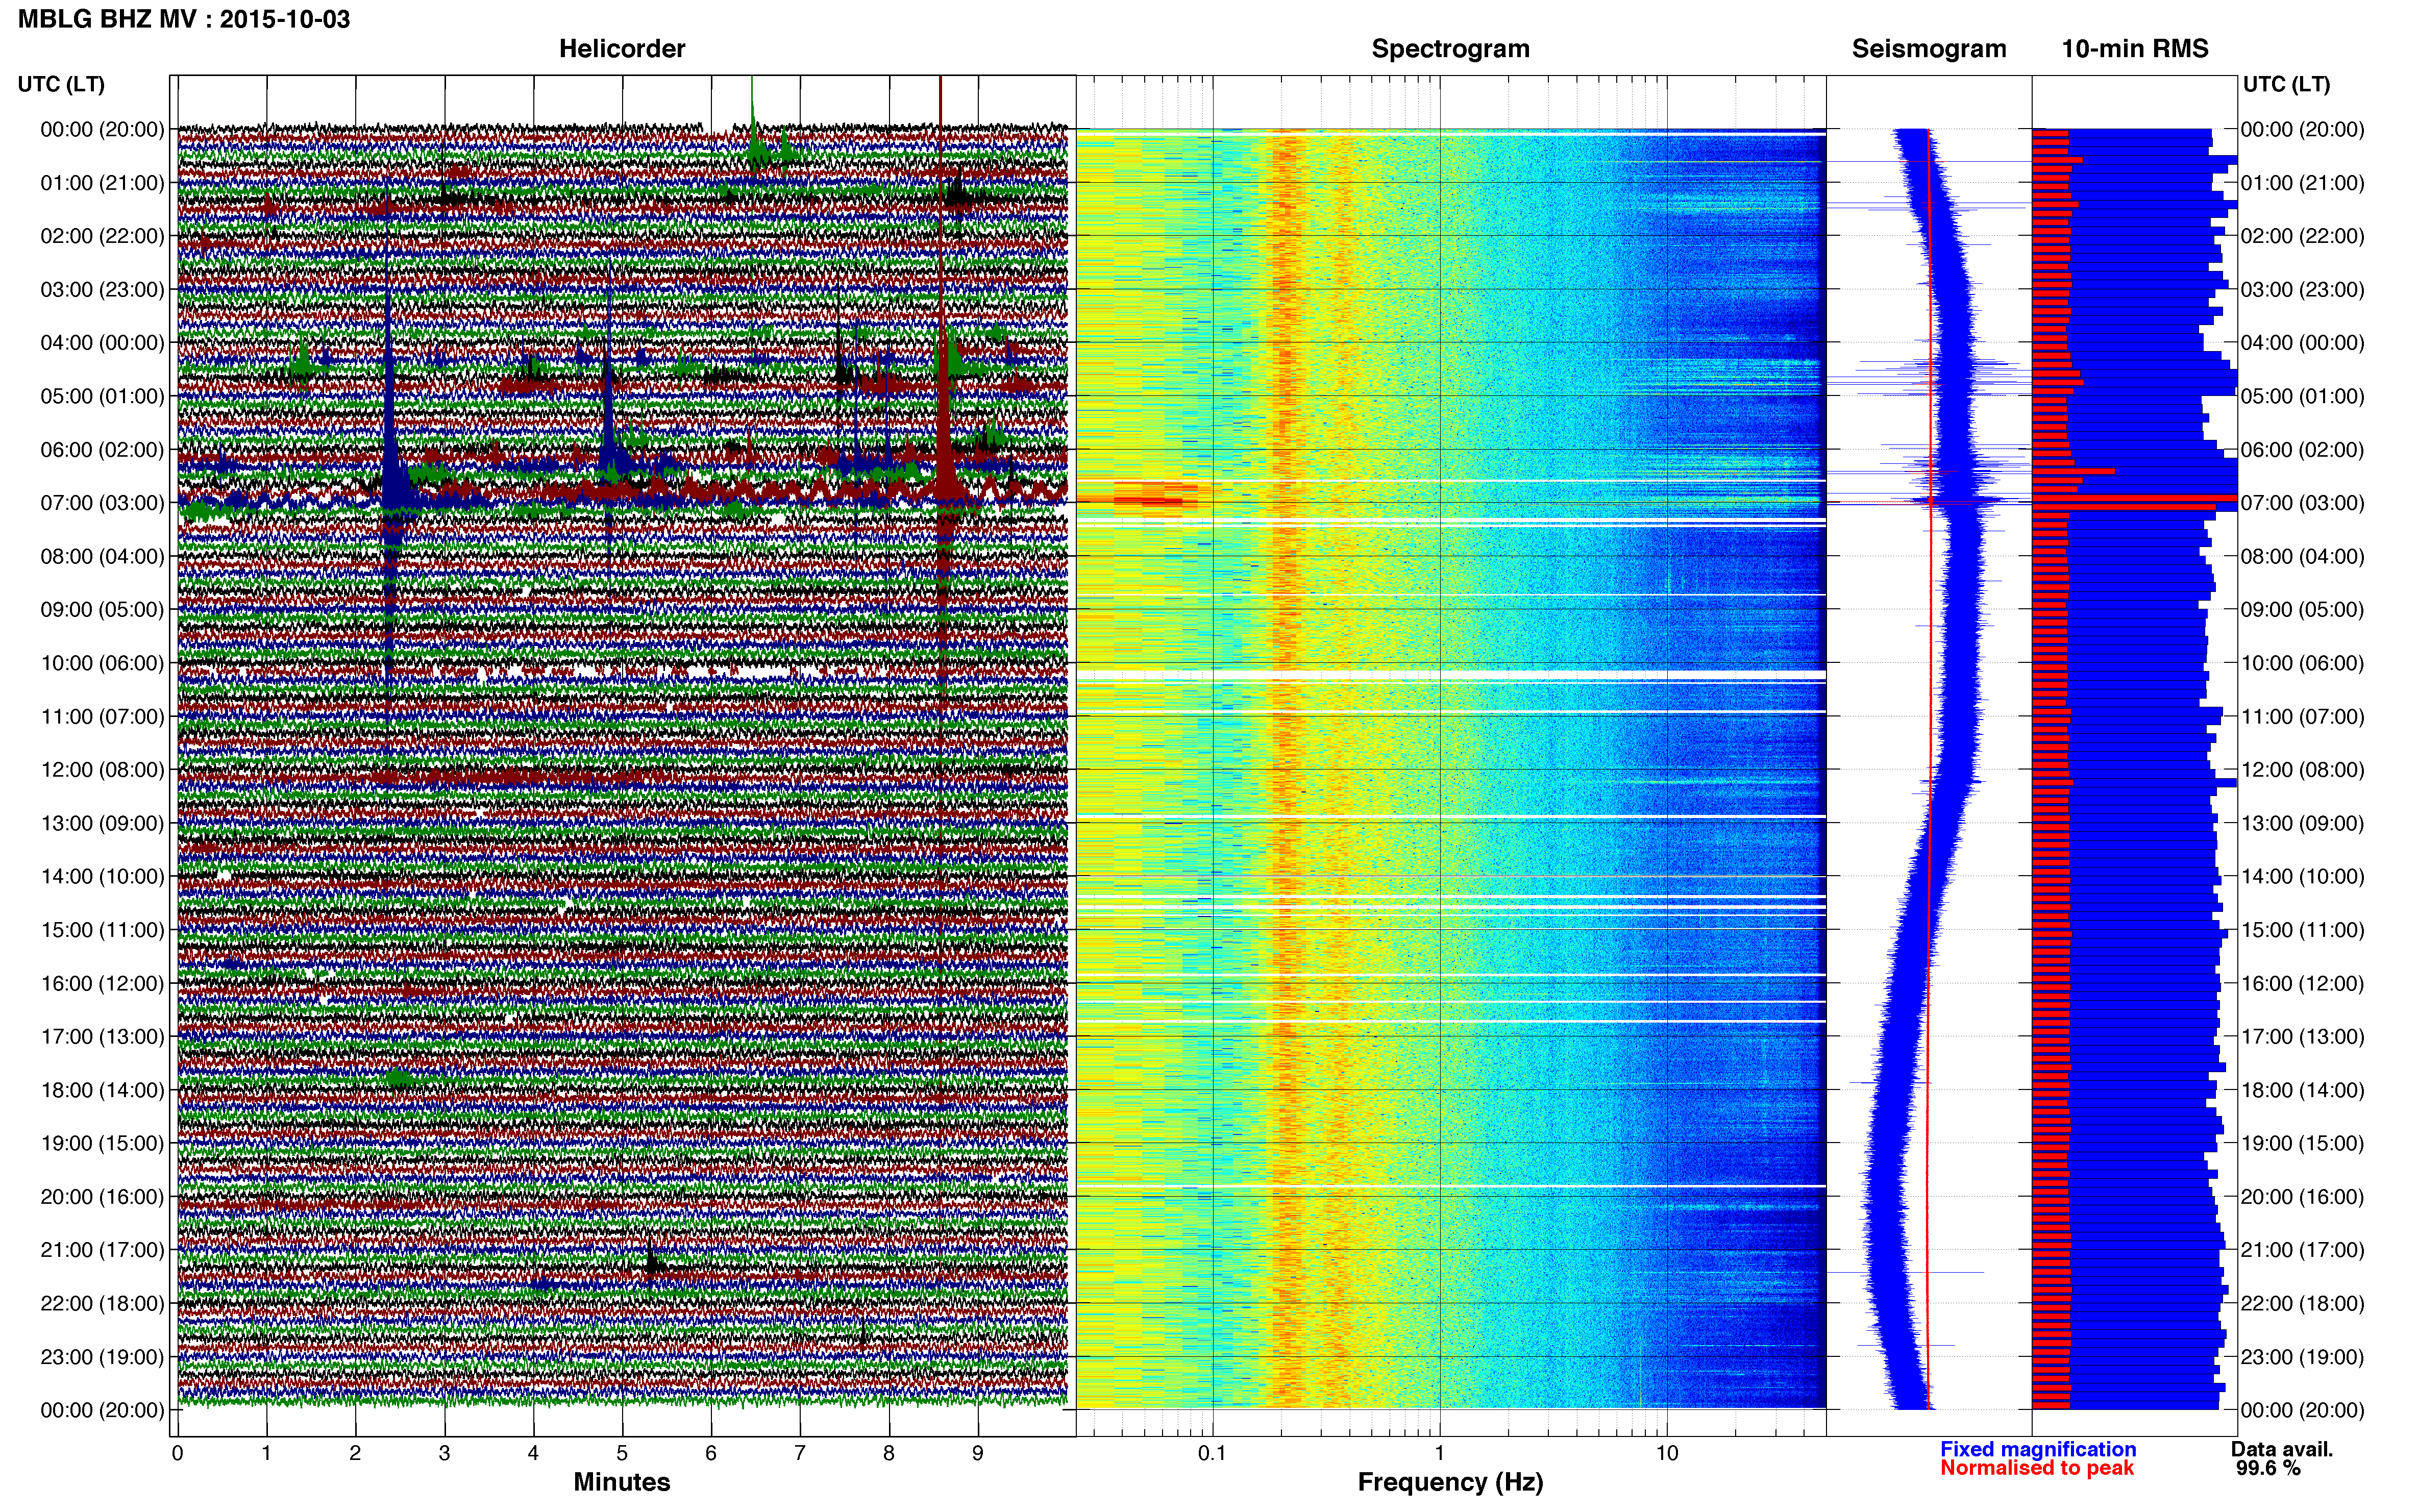Image resolution: width=2419 pixels, height=1512 pixels.
Task: Click the UTC (LT) label beside 10-min RMS panel
Action: [x=2286, y=84]
